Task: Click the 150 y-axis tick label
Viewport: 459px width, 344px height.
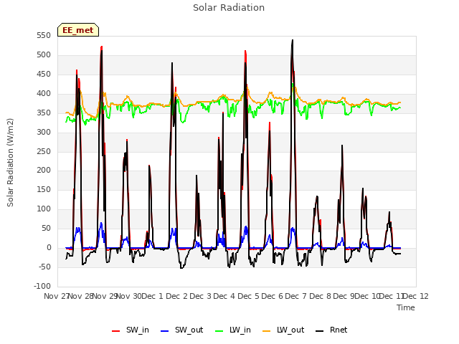Action: point(44,189)
